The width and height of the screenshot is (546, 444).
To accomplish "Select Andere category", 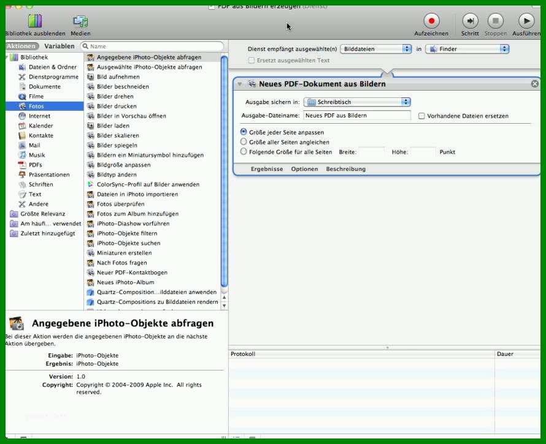I will coord(33,204).
